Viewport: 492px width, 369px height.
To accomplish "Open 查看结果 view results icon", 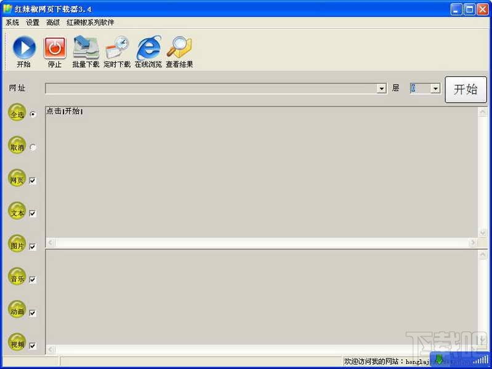I will pos(179,49).
